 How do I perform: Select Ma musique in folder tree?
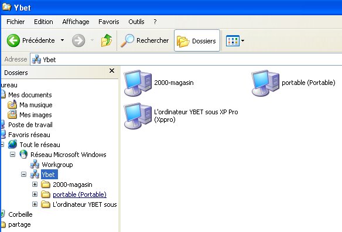(x=36, y=105)
